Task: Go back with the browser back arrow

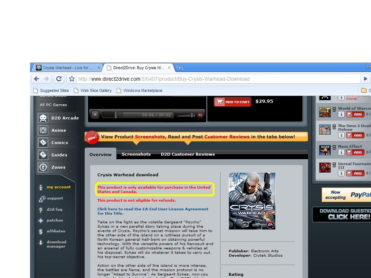Action: 37,79
